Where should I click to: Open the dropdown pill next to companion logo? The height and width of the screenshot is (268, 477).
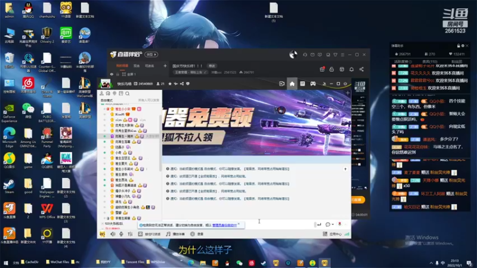point(151,55)
